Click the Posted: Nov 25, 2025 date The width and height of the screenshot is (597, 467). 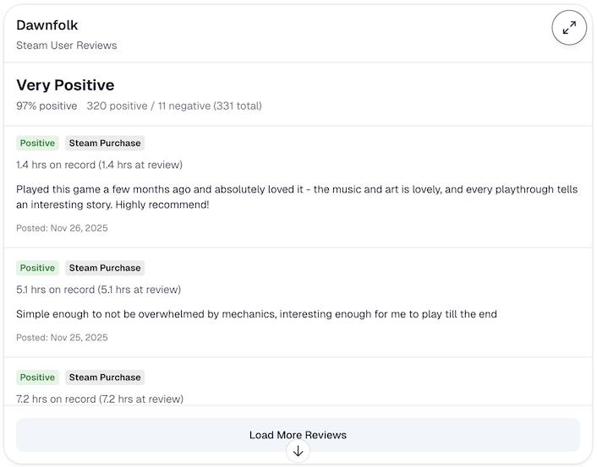coord(62,338)
